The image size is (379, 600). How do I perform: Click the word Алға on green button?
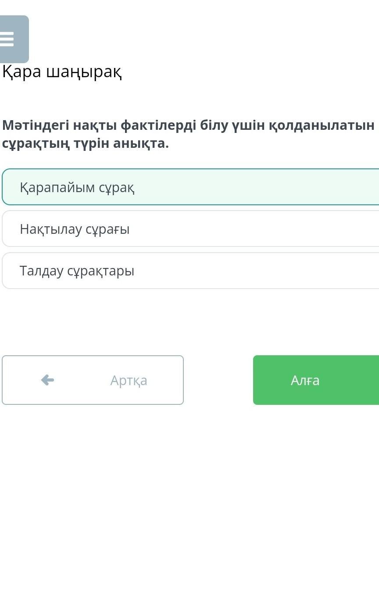pyautogui.click(x=305, y=380)
